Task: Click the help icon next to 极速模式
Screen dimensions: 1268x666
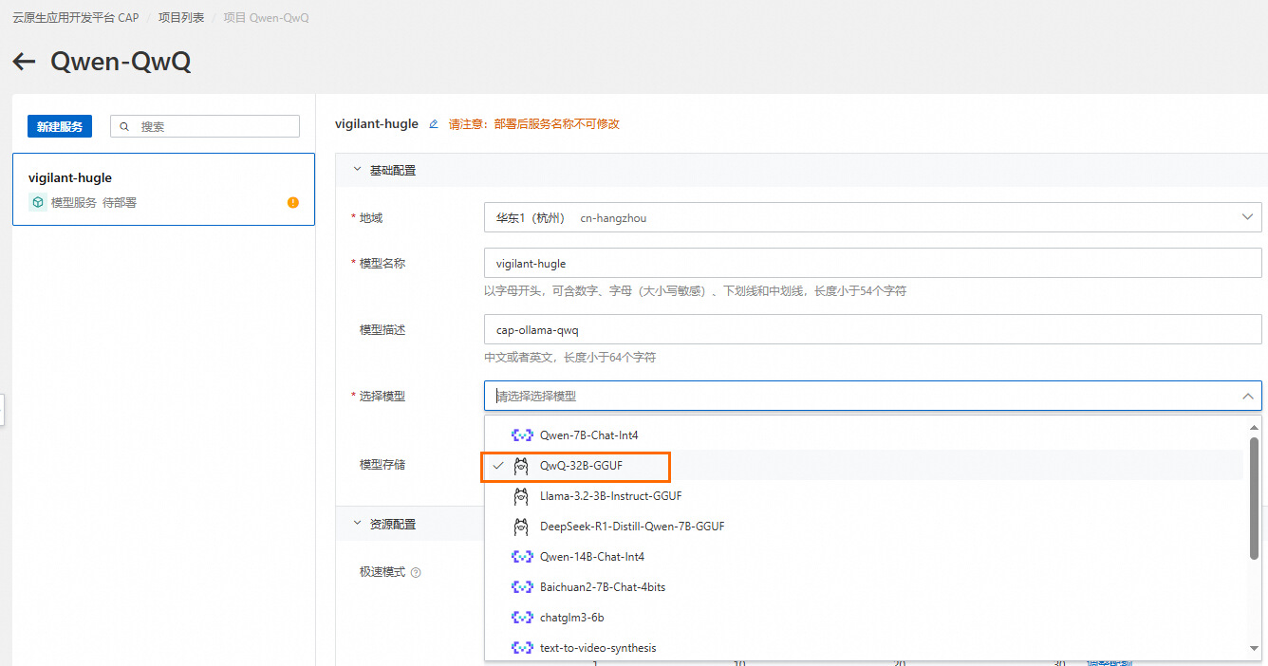Action: click(x=416, y=573)
